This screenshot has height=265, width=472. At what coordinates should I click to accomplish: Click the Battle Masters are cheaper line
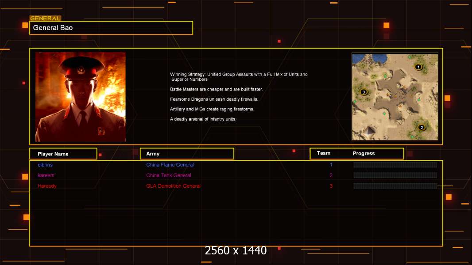[x=217, y=89]
